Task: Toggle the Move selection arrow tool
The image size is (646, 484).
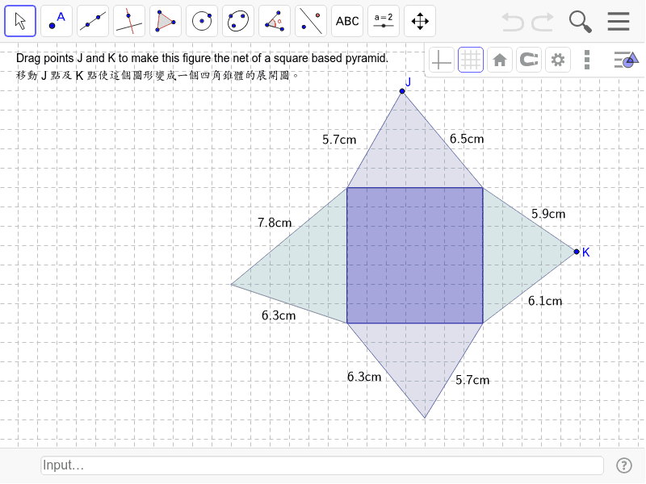Action: click(19, 20)
